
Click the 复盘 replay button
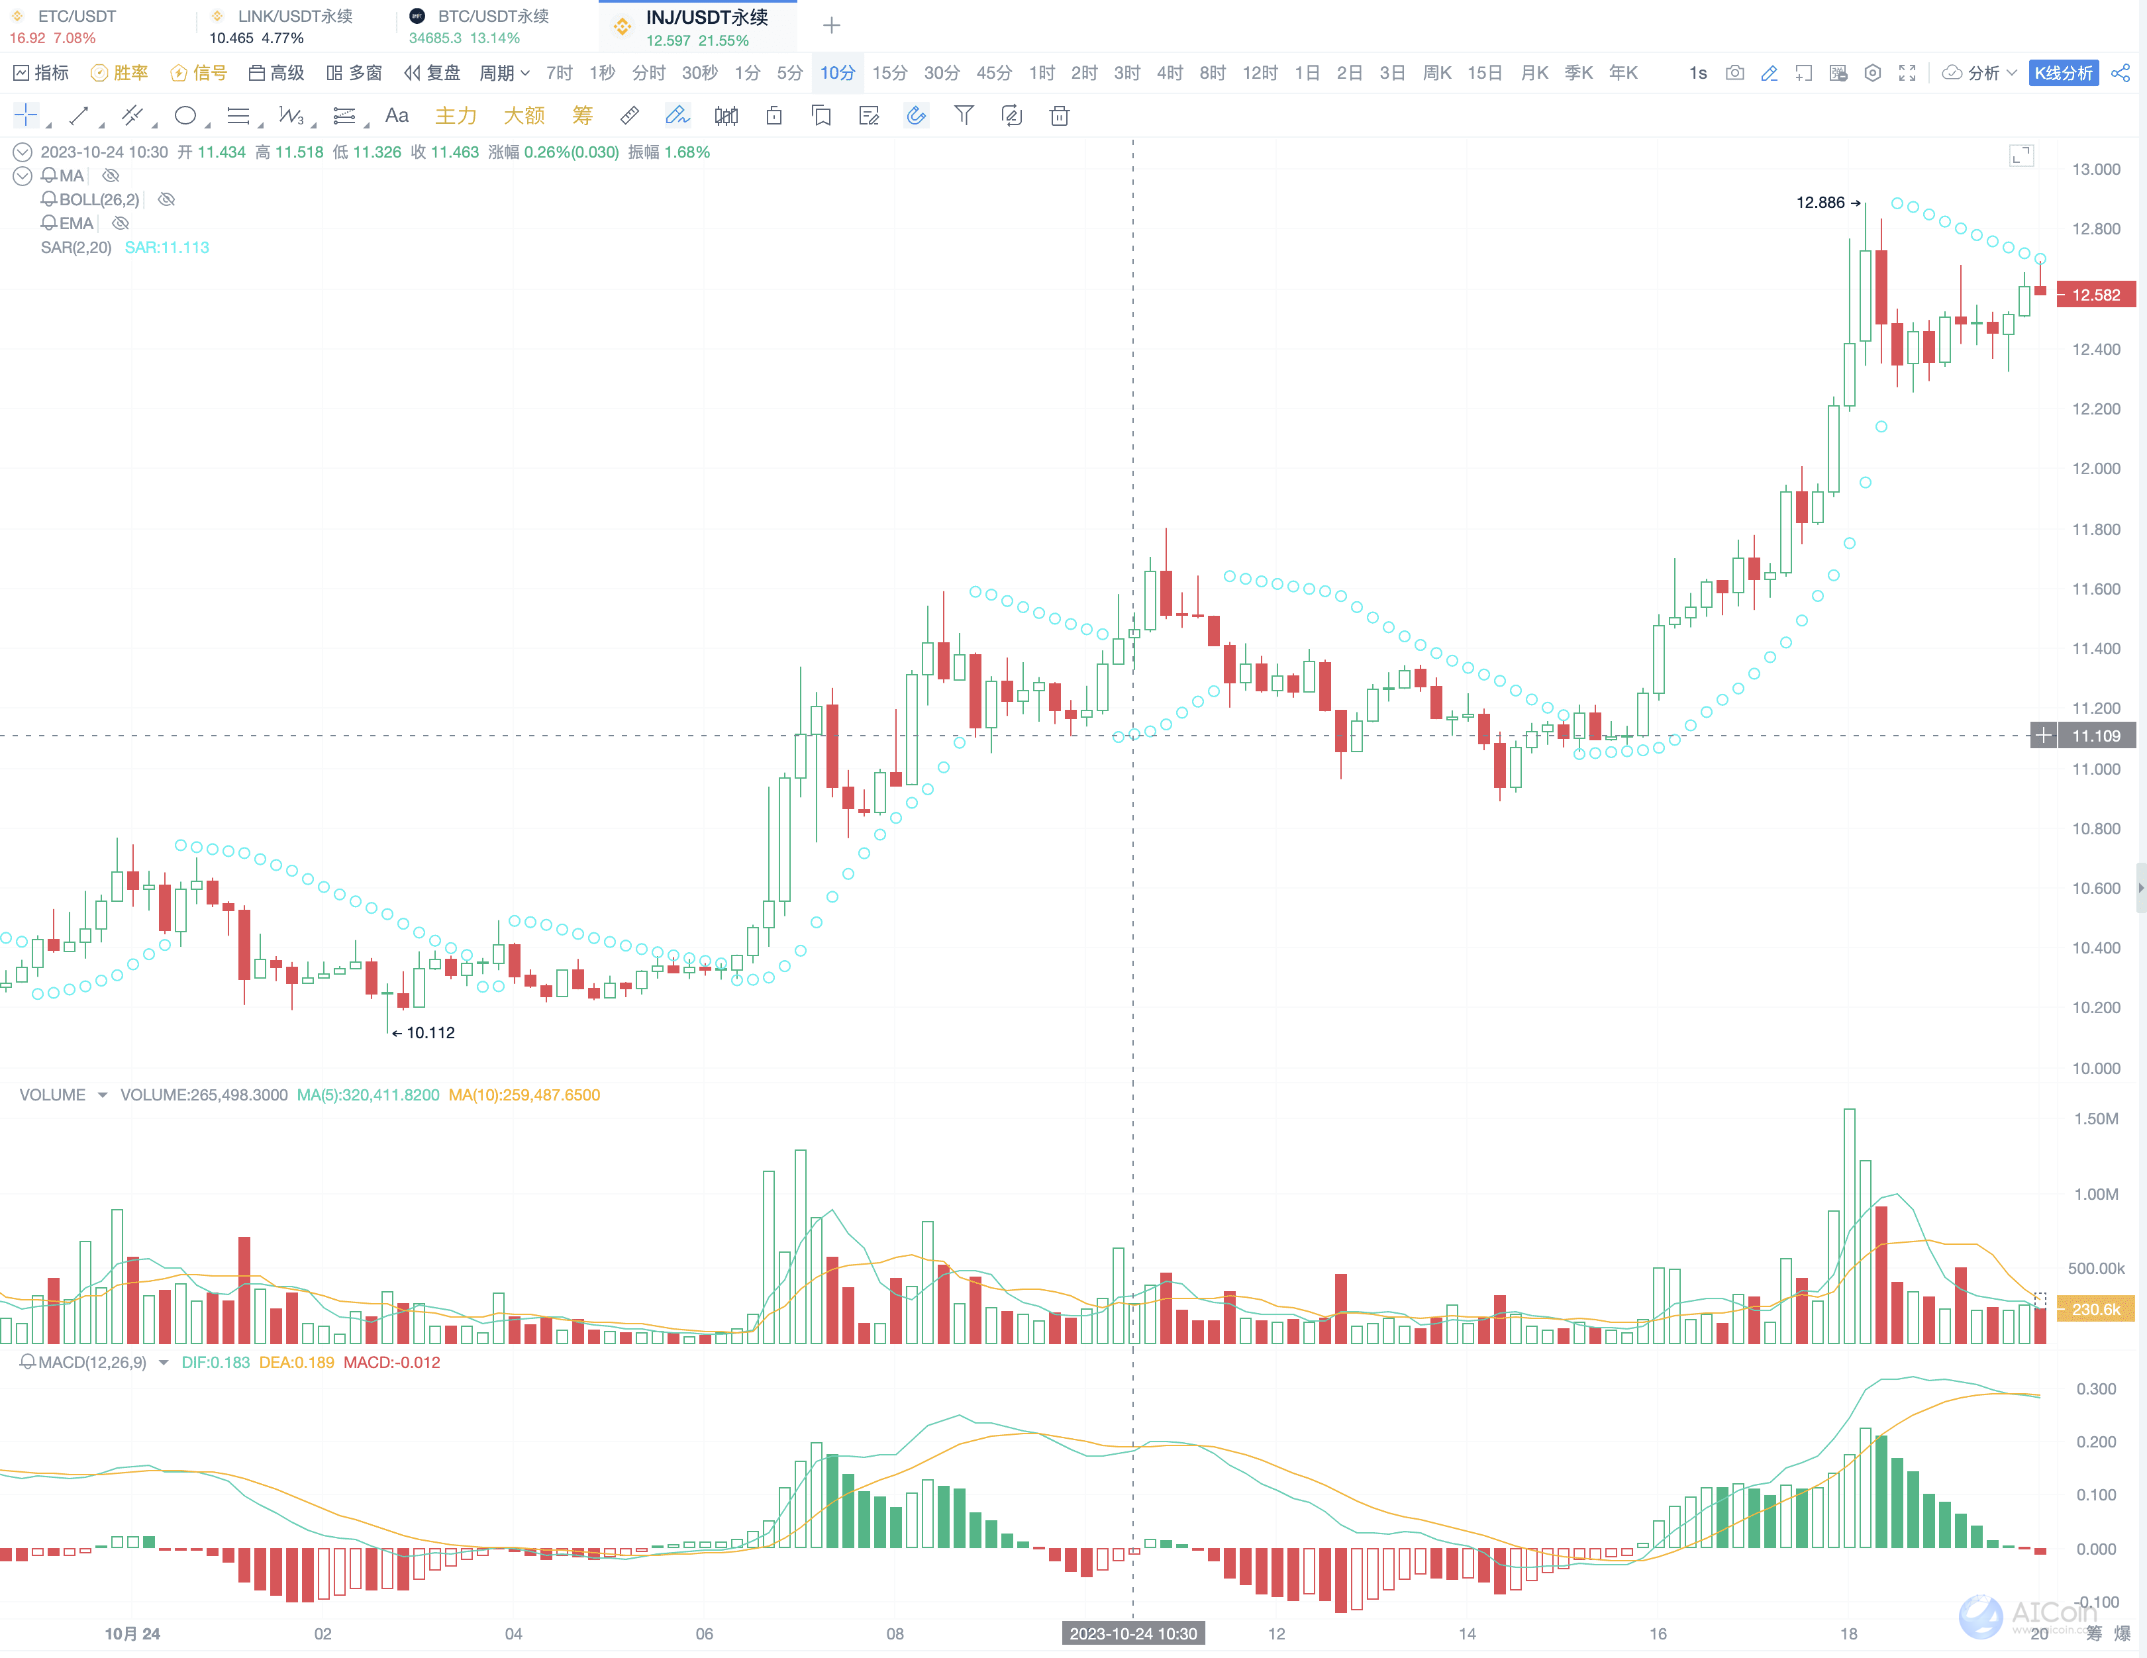[x=432, y=73]
